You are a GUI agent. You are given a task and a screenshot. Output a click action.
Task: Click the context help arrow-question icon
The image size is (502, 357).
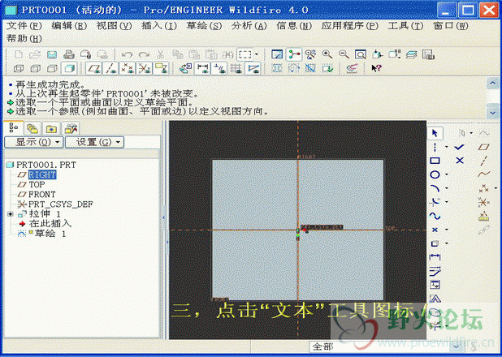(376, 68)
